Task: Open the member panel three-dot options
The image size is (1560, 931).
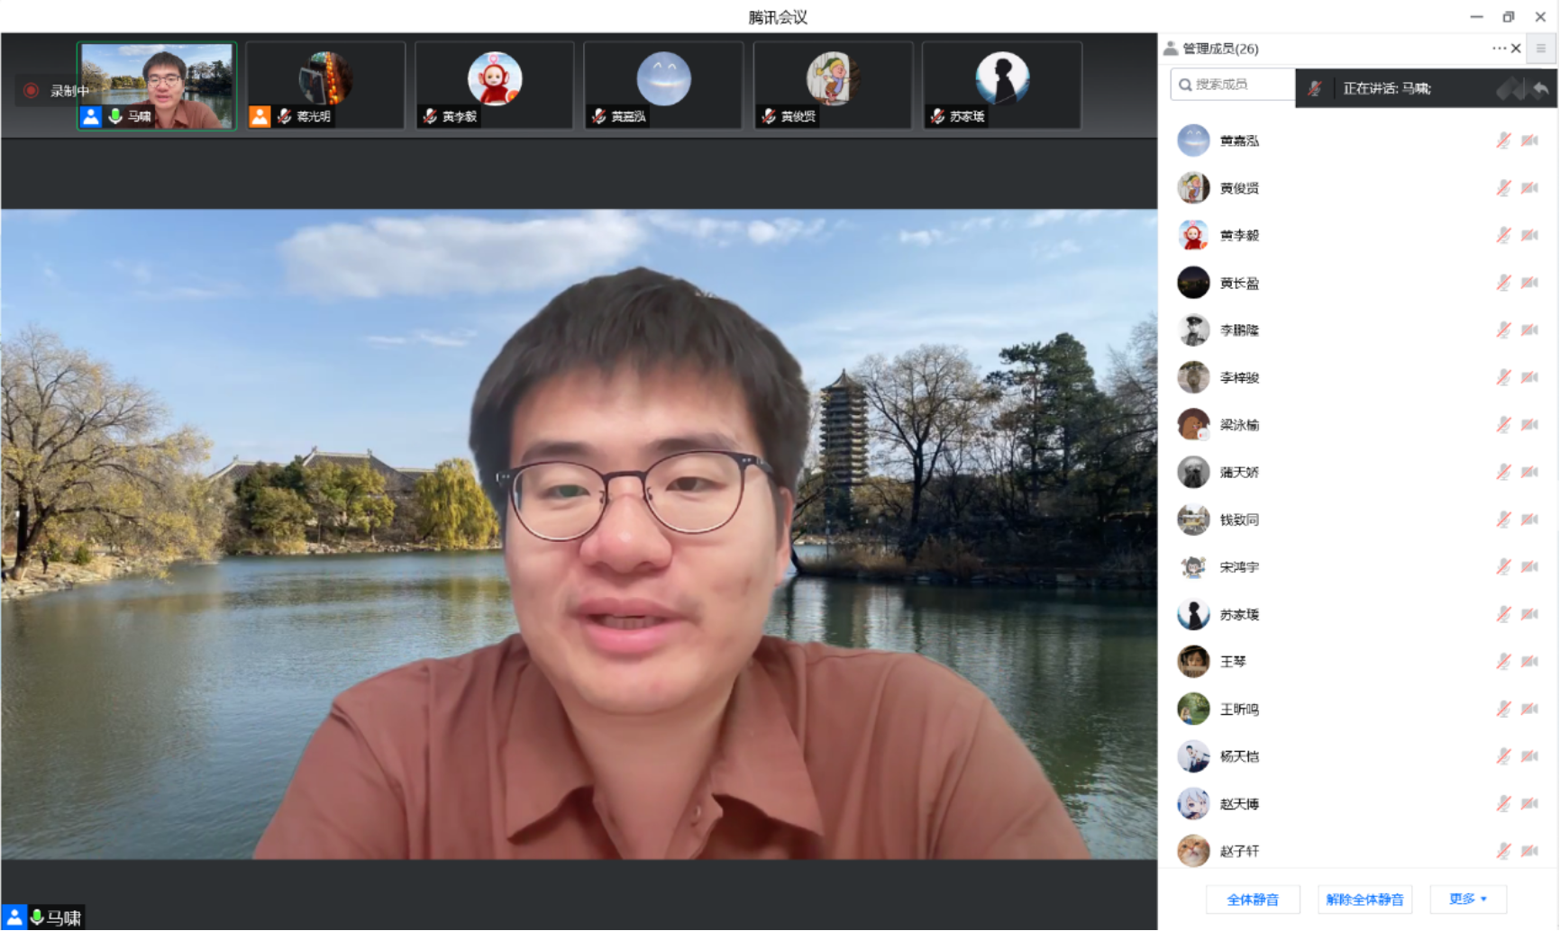Action: (x=1497, y=49)
